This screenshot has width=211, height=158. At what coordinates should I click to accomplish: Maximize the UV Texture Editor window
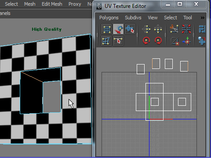pos(180,4)
